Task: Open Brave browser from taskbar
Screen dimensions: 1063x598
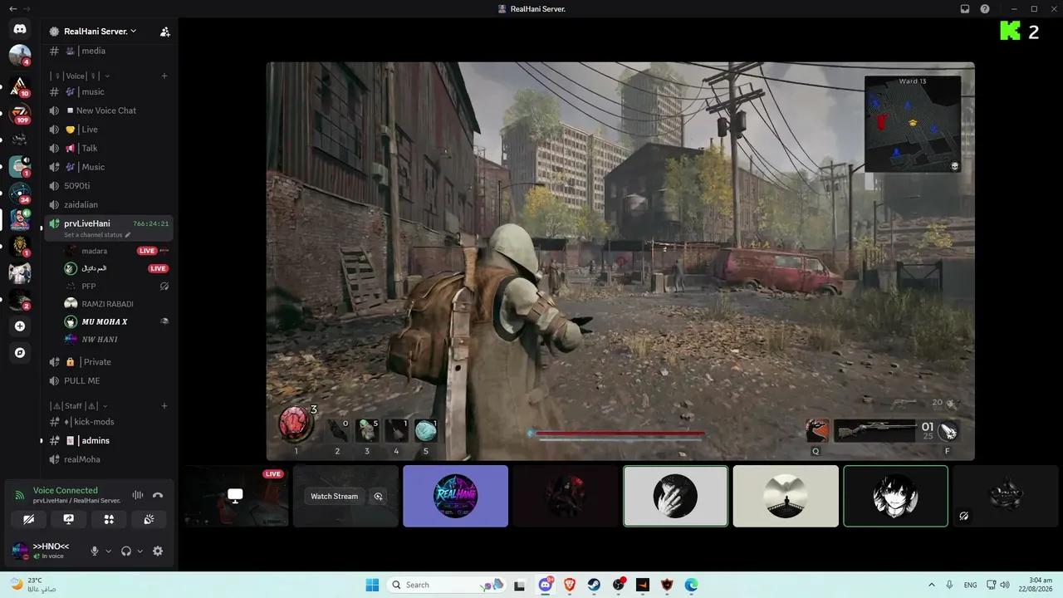Action: pos(570,585)
